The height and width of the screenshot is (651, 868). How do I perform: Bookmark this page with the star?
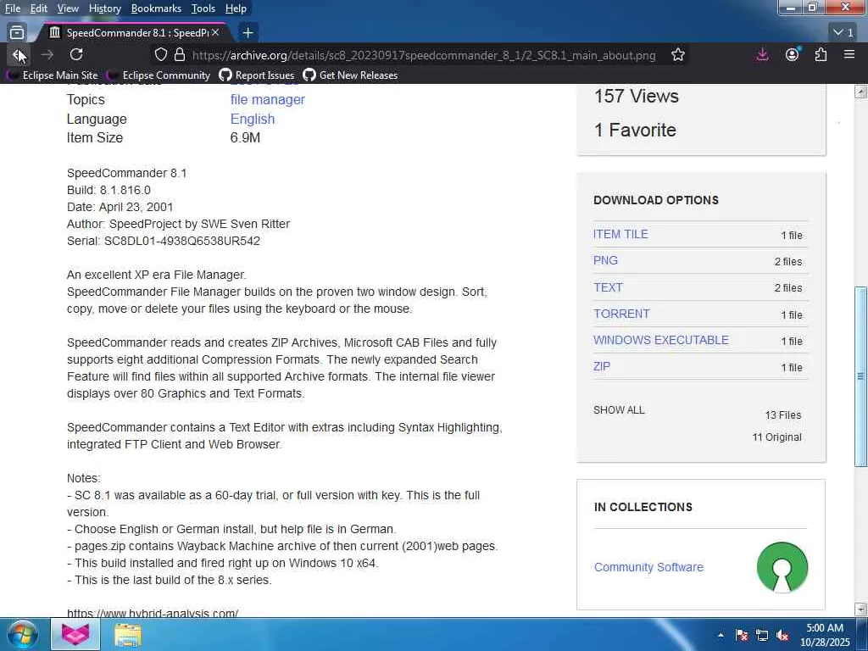[x=678, y=55]
